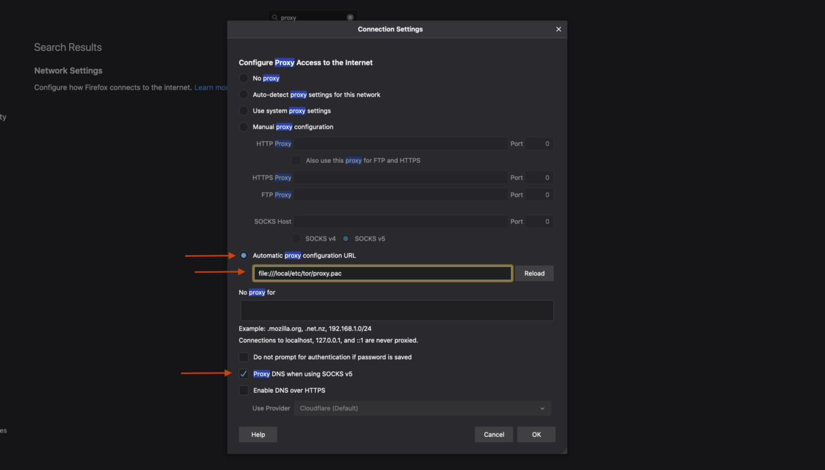Click the automatic proxy configuration URL field

382,273
